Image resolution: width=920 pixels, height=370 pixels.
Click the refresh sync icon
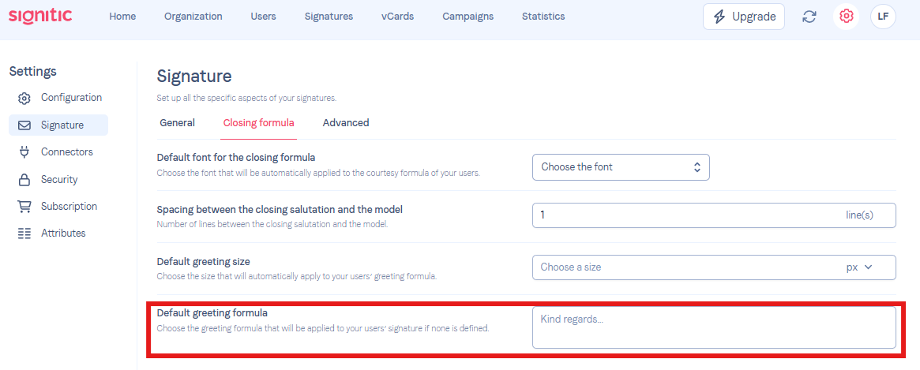pos(809,17)
